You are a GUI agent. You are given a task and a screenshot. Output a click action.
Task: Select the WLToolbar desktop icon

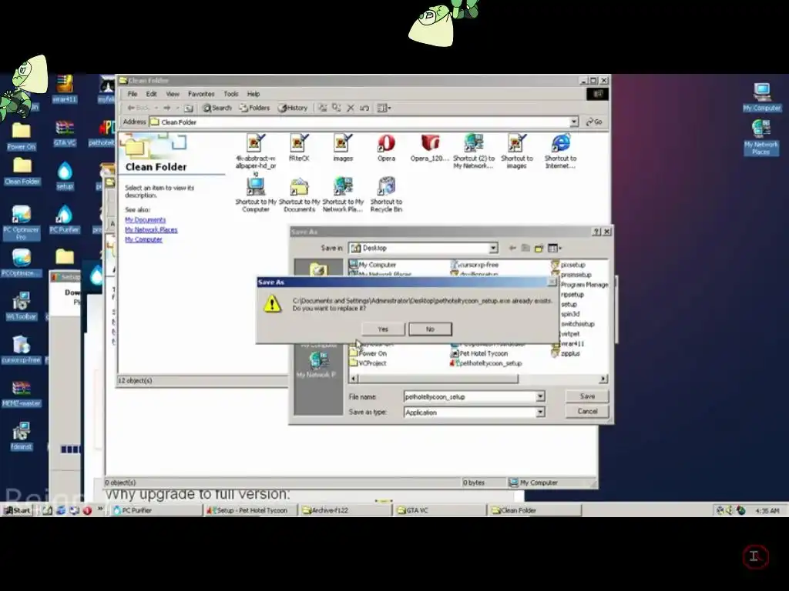point(21,306)
